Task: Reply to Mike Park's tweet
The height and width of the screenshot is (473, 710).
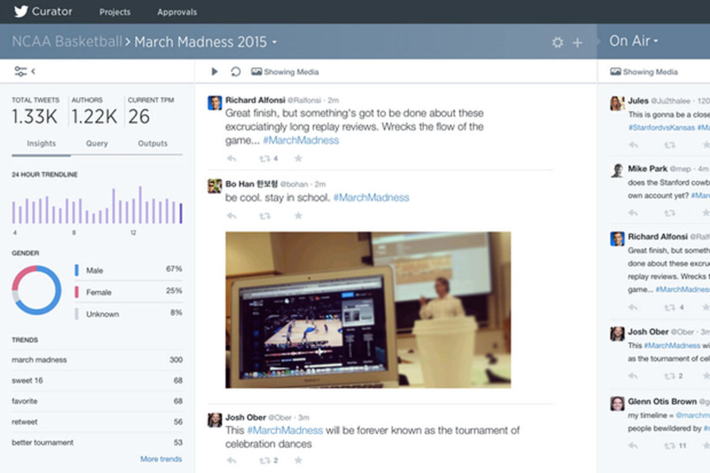Action: (x=634, y=213)
